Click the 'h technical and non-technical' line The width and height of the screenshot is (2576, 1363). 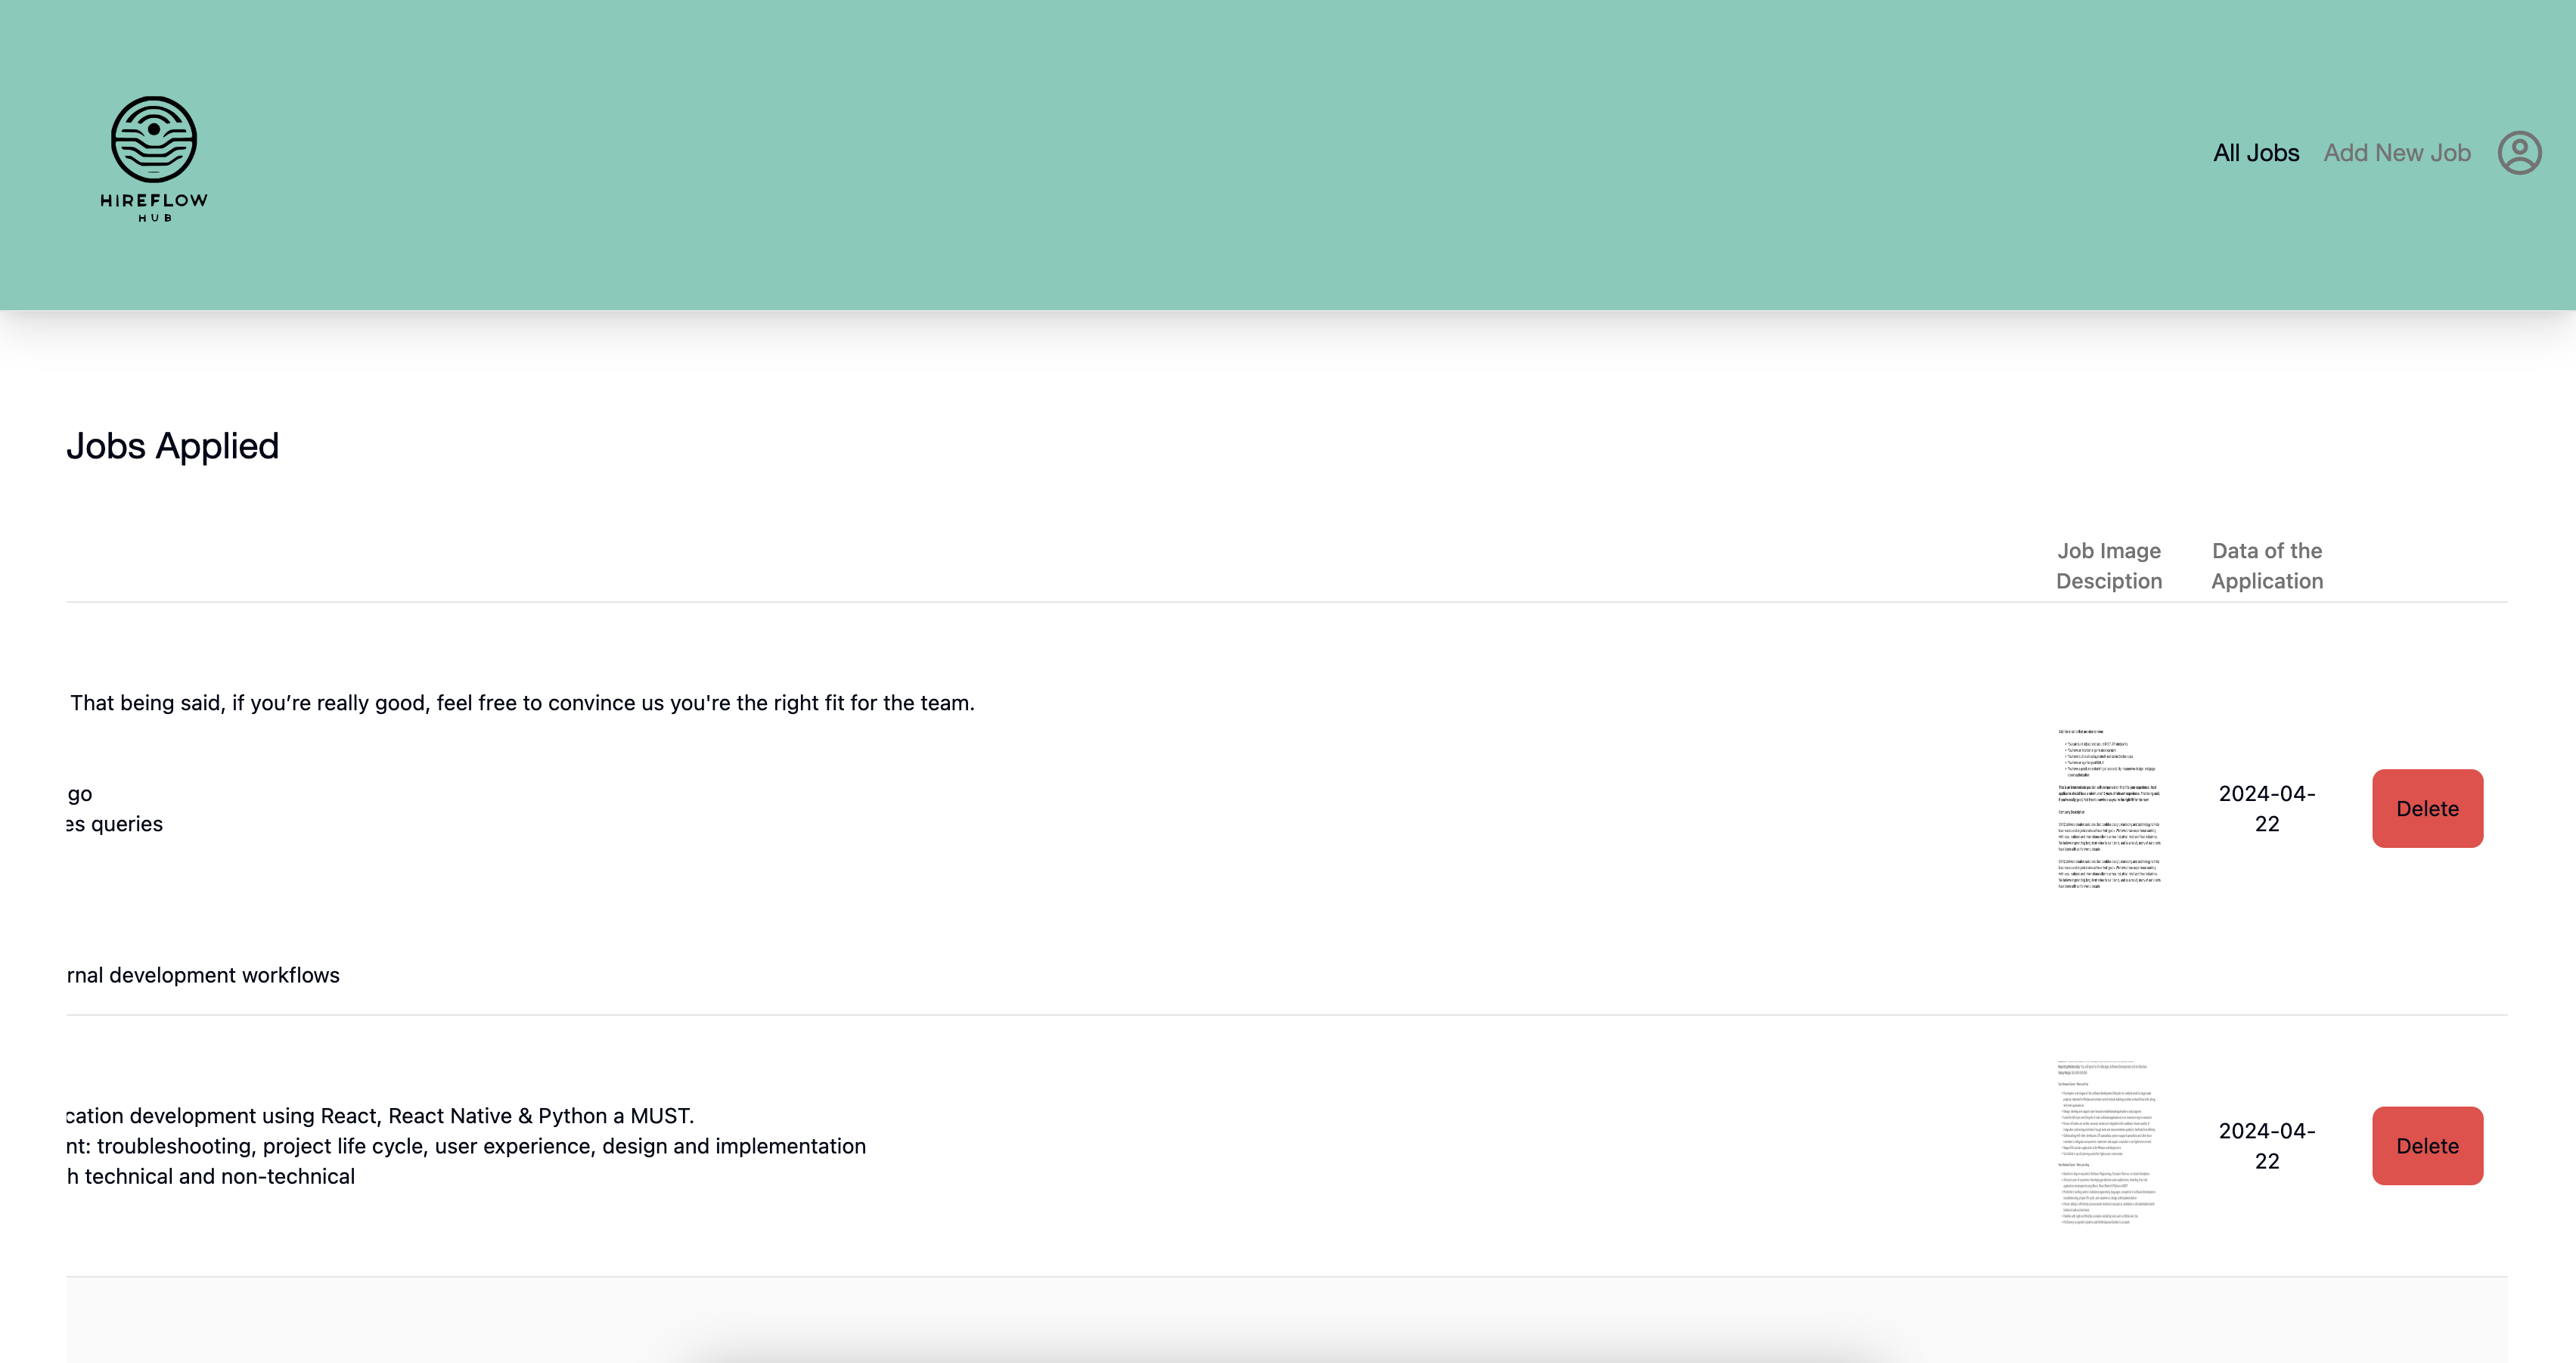coord(211,1177)
